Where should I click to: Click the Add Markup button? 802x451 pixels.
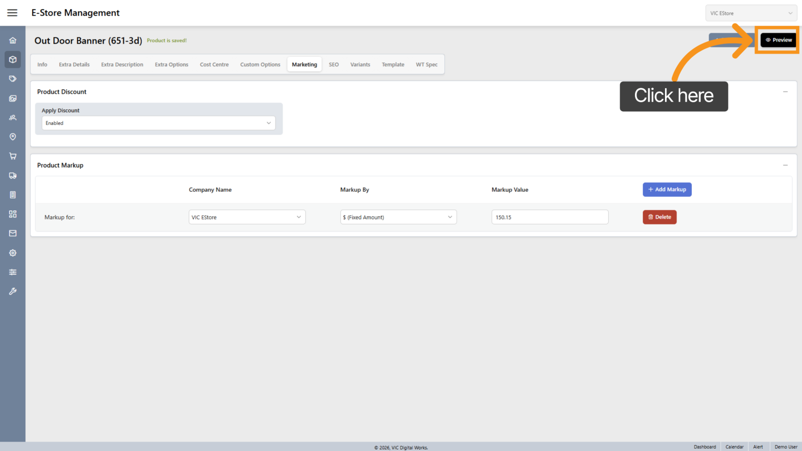pyautogui.click(x=667, y=189)
